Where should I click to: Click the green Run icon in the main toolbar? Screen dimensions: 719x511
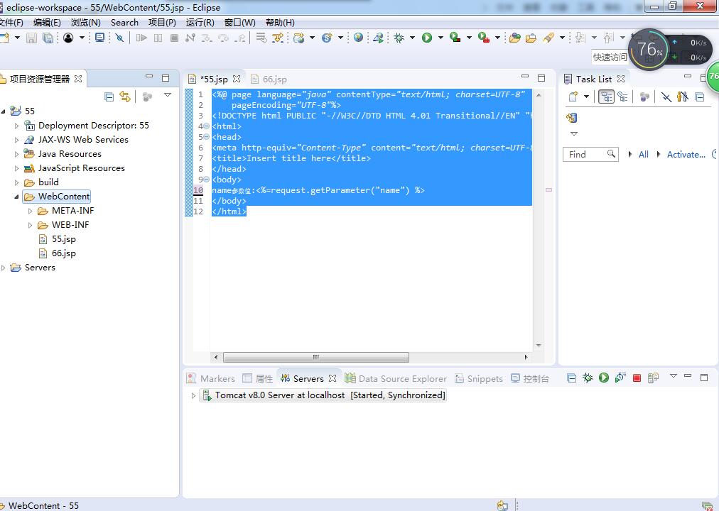coord(427,38)
